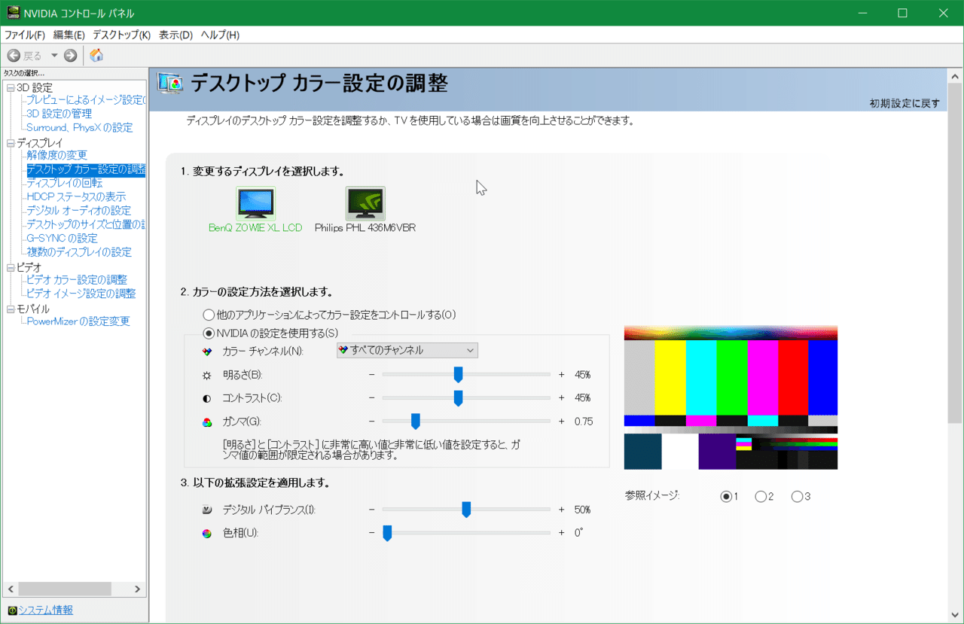The width and height of the screenshot is (964, 624).
Task: Click the ガンマ gamma slider thumb
Action: click(415, 422)
